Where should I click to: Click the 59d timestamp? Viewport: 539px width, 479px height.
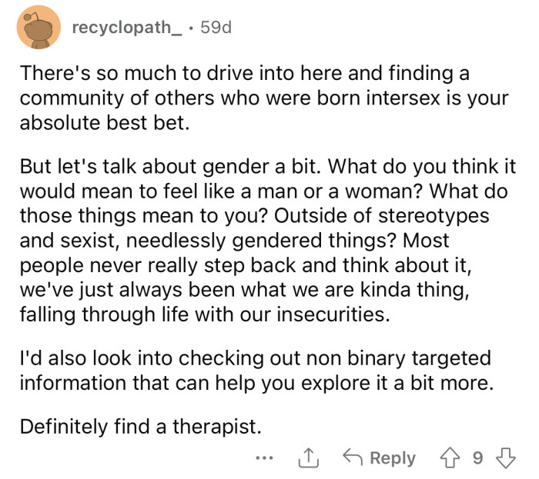215,28
